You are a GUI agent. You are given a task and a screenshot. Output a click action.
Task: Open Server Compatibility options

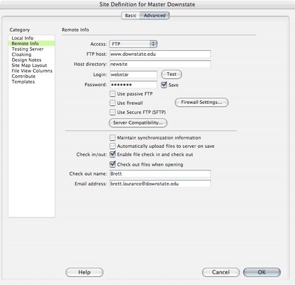(x=138, y=123)
